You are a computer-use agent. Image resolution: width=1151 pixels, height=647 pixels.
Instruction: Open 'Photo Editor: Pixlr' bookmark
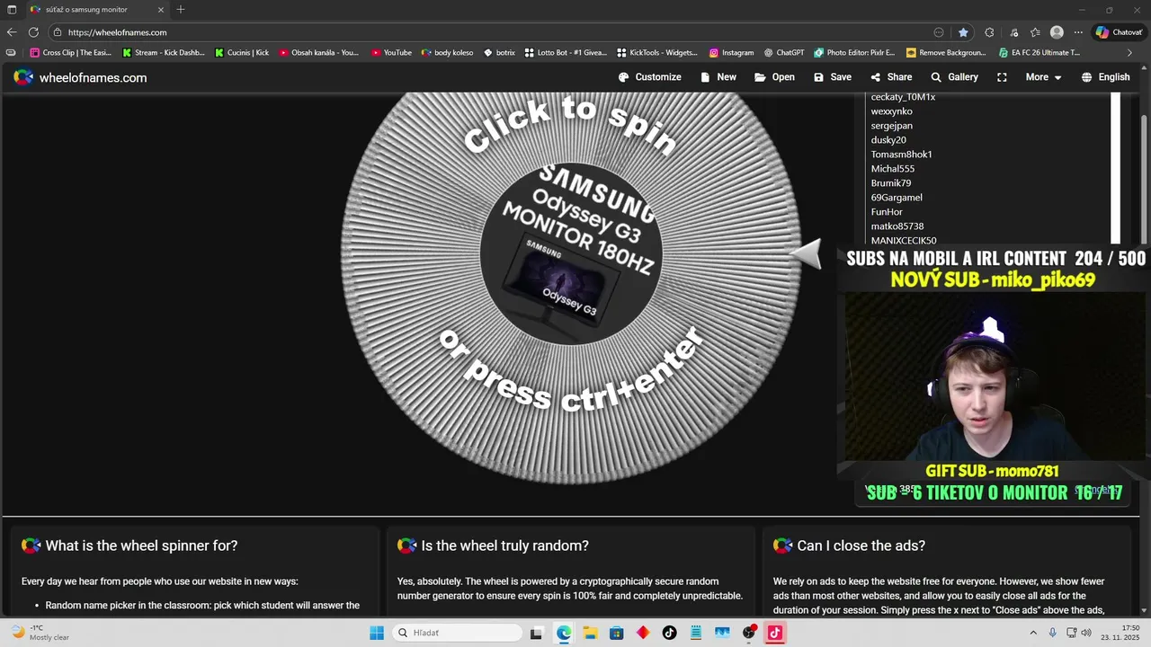pyautogui.click(x=854, y=53)
